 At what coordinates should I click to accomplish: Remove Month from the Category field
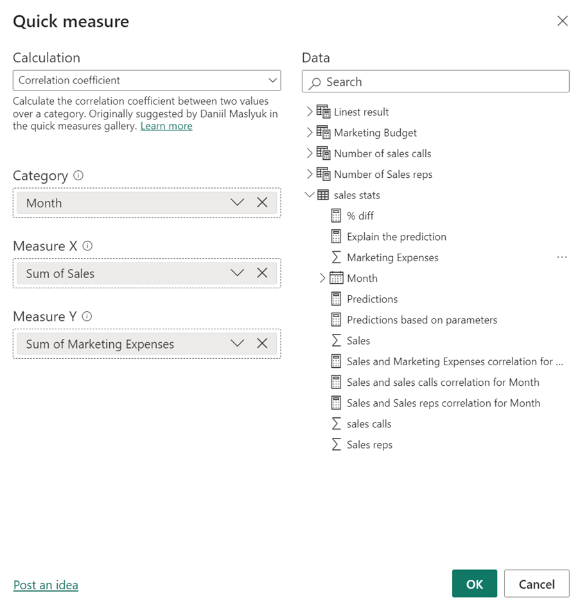coord(262,203)
